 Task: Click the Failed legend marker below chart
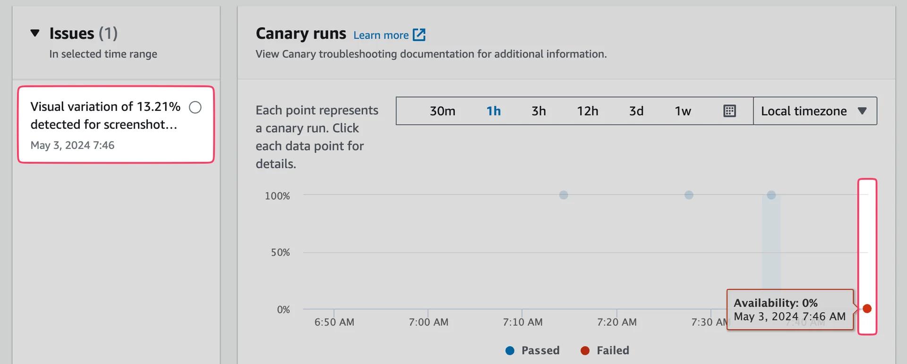coord(586,350)
